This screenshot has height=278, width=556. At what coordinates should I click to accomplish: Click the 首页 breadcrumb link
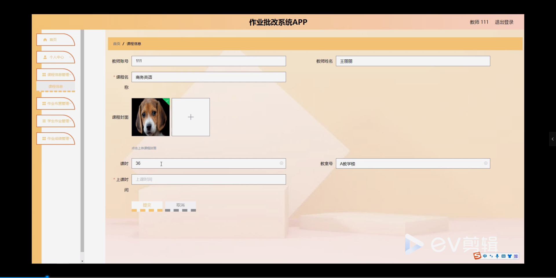pos(116,43)
